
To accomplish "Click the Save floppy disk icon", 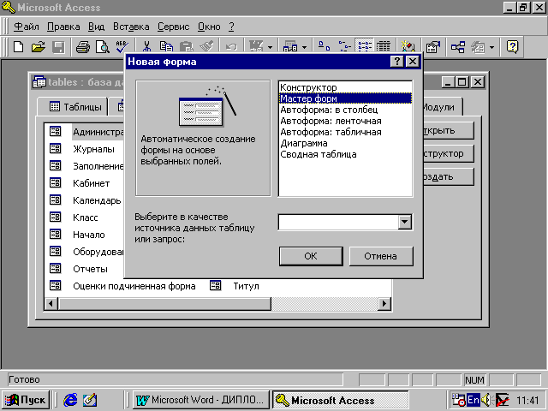I will tap(58, 47).
